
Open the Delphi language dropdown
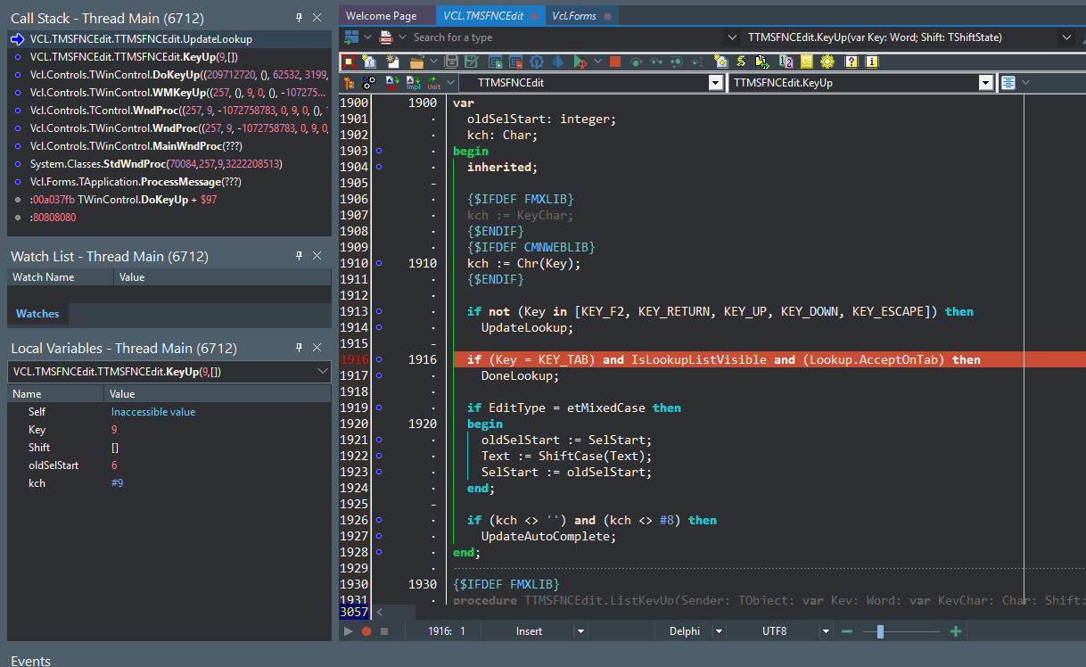tap(717, 631)
